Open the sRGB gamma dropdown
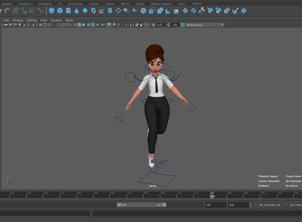The height and width of the screenshot is (222, 302). point(205,25)
